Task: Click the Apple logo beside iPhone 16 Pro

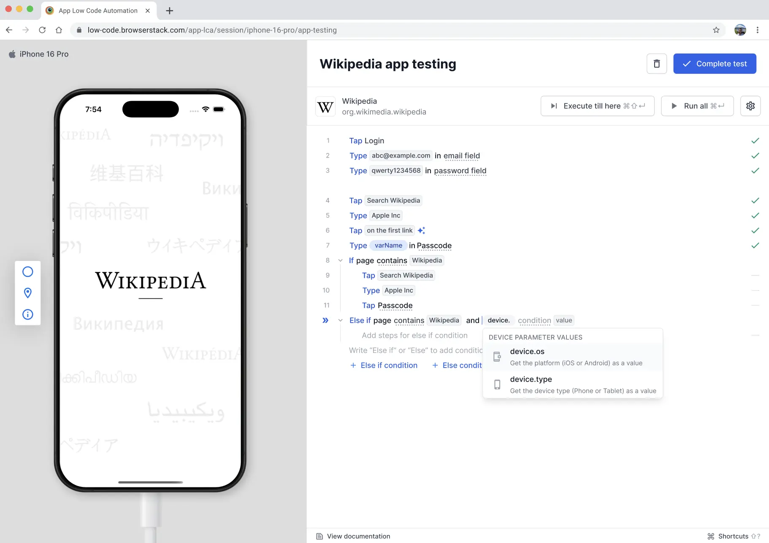Action: (x=12, y=54)
